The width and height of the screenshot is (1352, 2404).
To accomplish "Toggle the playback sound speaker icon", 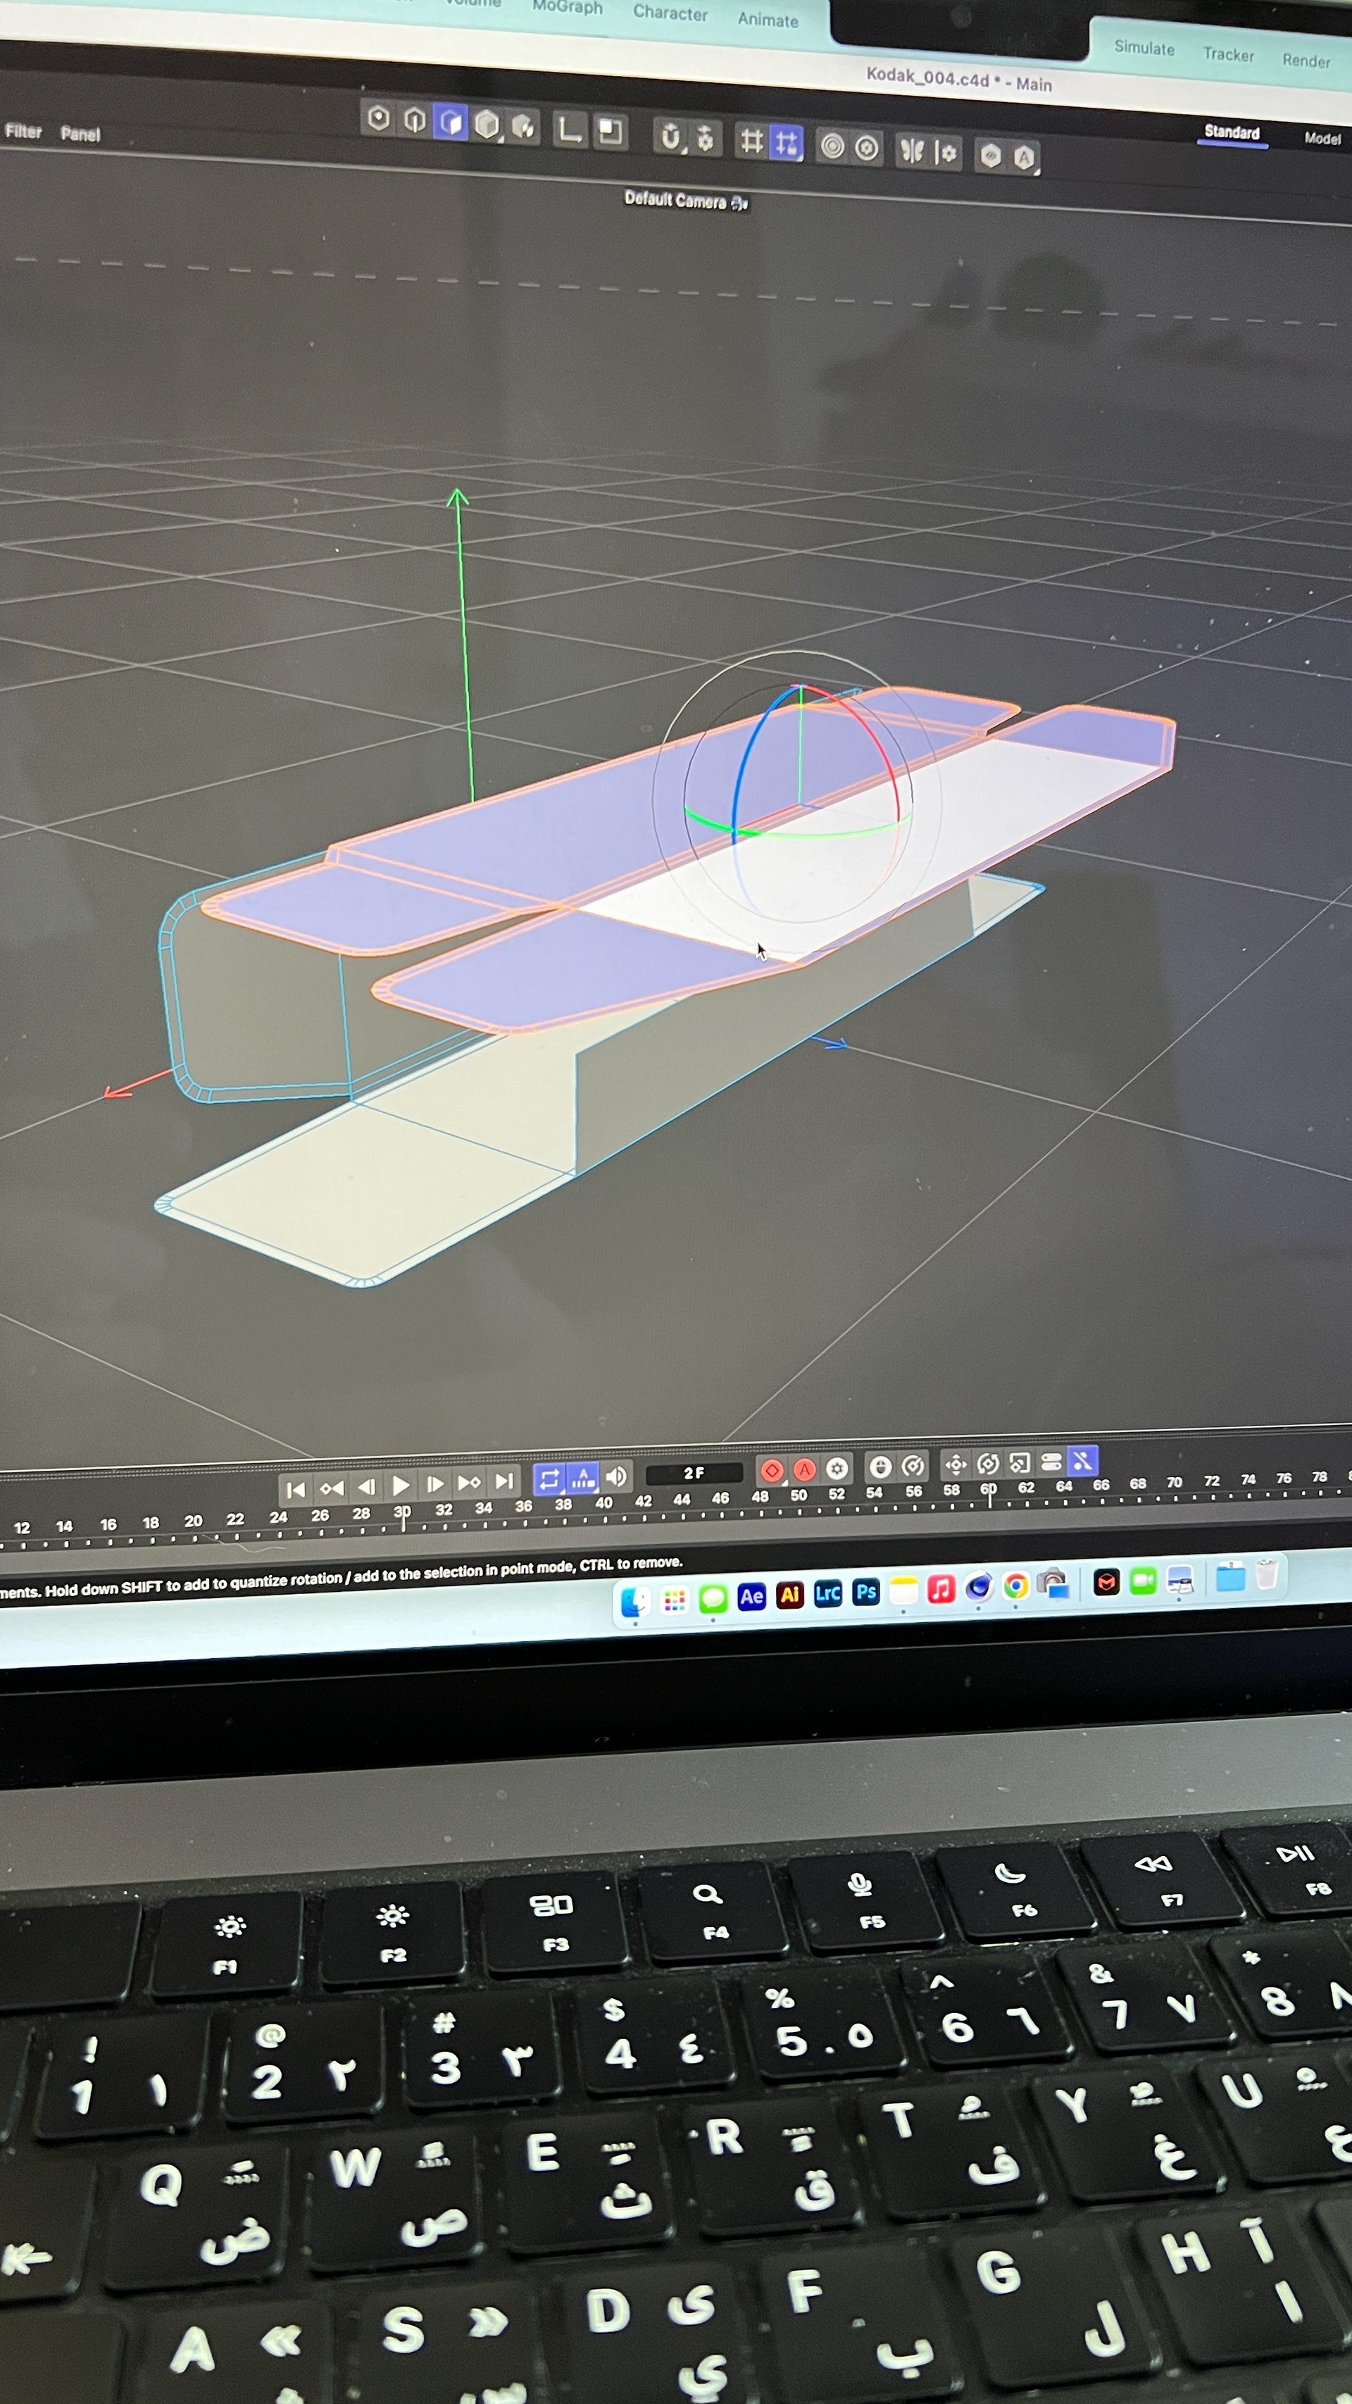I will [616, 1476].
